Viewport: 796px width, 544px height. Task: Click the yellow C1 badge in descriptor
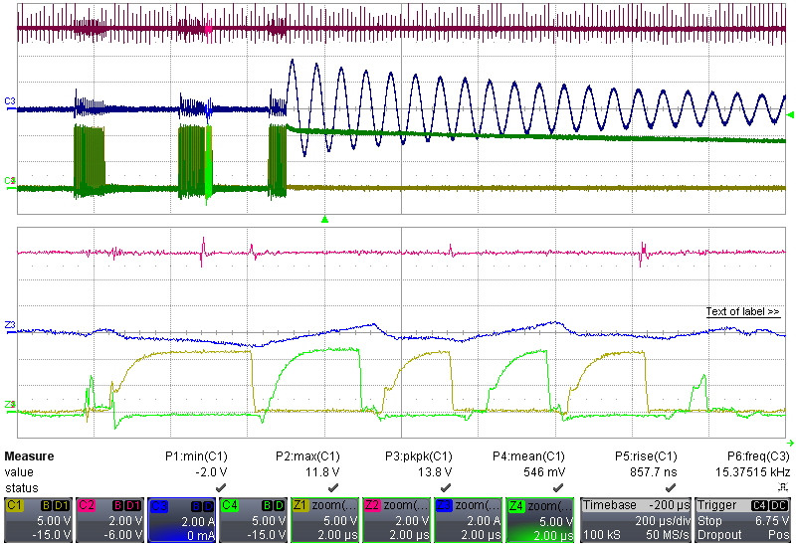14,505
